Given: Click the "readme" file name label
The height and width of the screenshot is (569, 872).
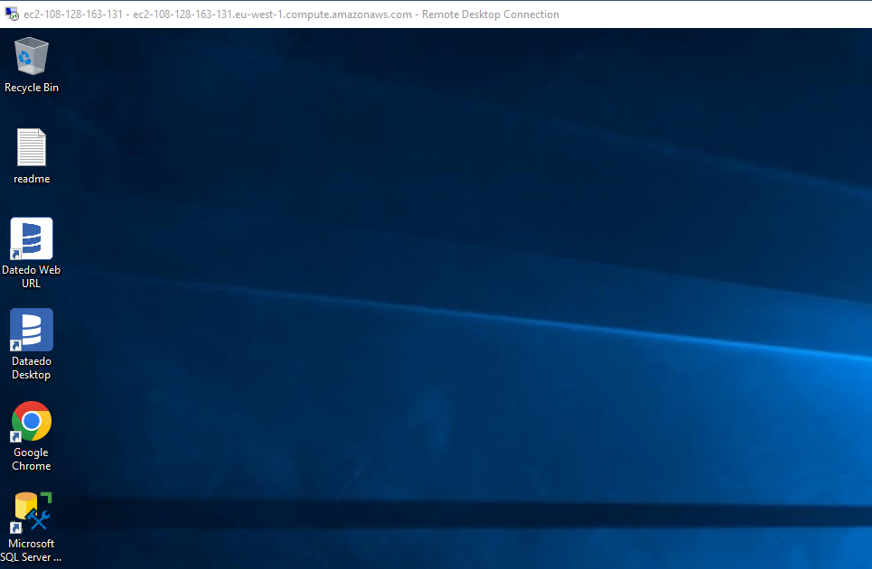Looking at the screenshot, I should (x=32, y=179).
